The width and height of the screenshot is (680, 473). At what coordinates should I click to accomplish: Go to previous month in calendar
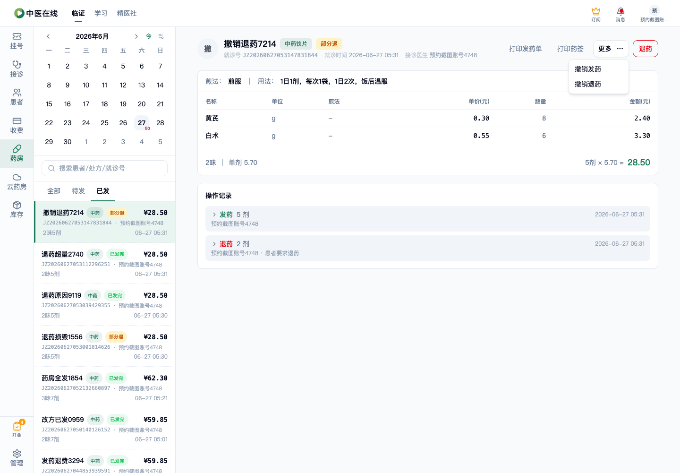click(x=48, y=36)
